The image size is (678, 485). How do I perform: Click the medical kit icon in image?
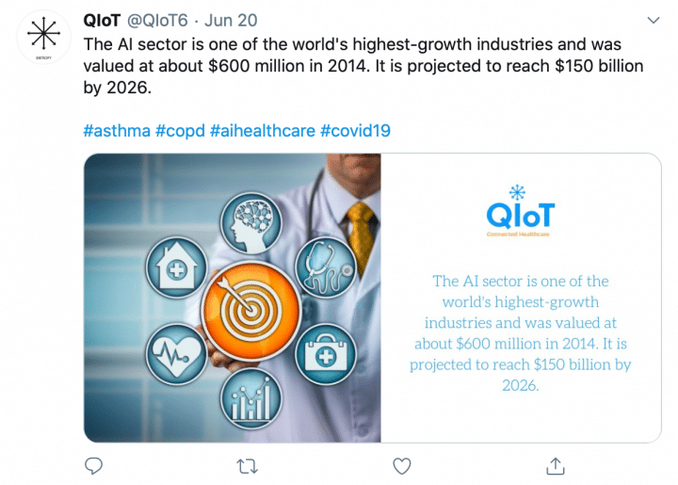pos(326,355)
